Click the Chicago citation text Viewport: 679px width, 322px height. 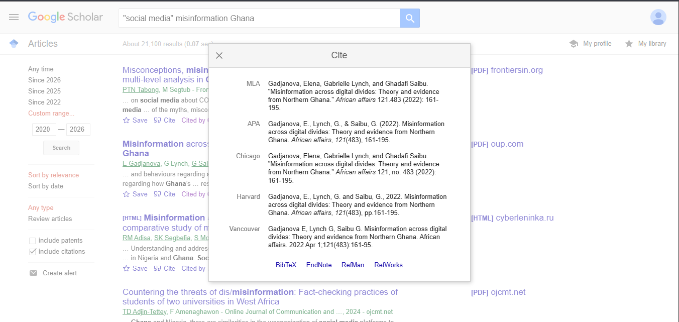click(354, 168)
